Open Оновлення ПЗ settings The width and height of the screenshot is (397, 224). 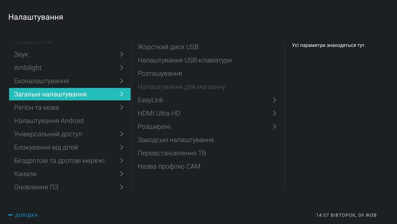point(36,187)
